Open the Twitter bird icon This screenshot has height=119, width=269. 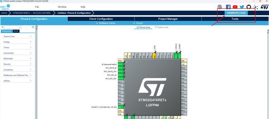[242, 7]
